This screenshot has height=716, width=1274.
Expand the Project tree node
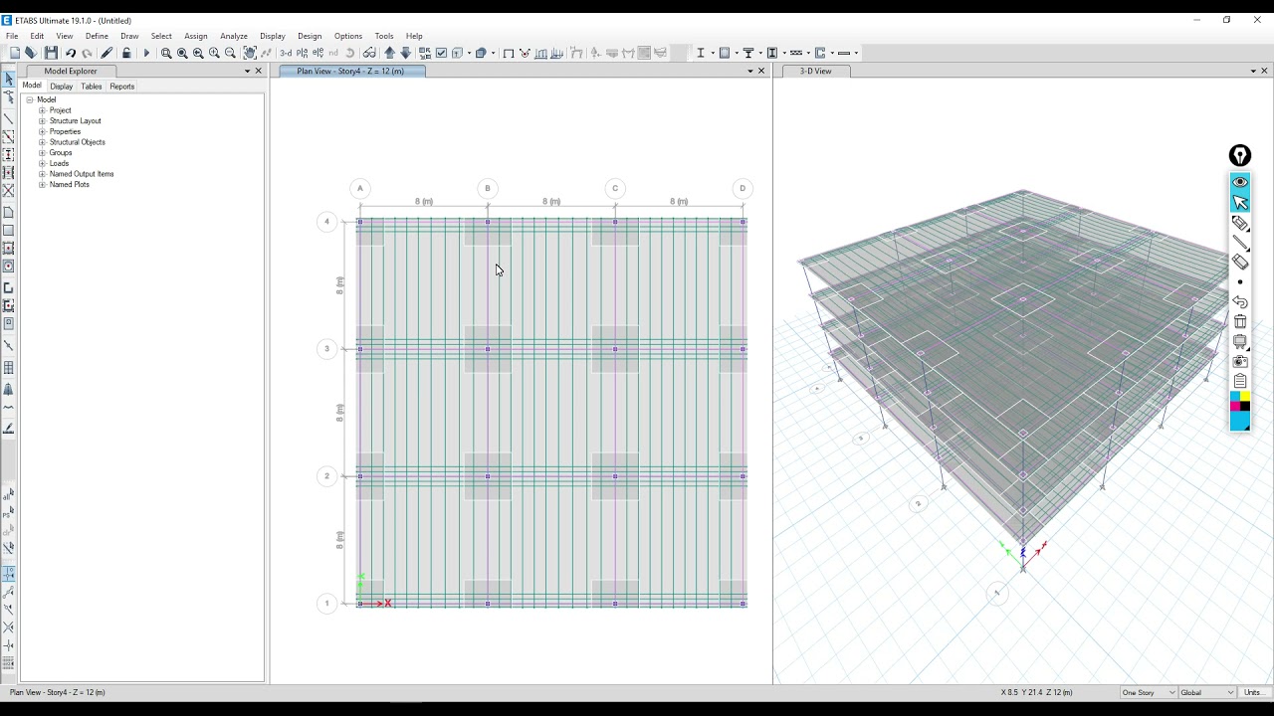pos(42,110)
